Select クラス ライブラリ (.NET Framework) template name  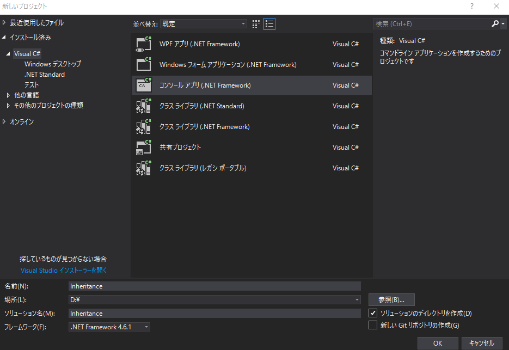(x=205, y=127)
